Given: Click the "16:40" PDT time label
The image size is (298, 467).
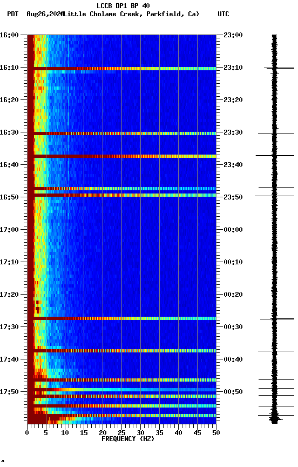Looking at the screenshot, I should coord(9,165).
